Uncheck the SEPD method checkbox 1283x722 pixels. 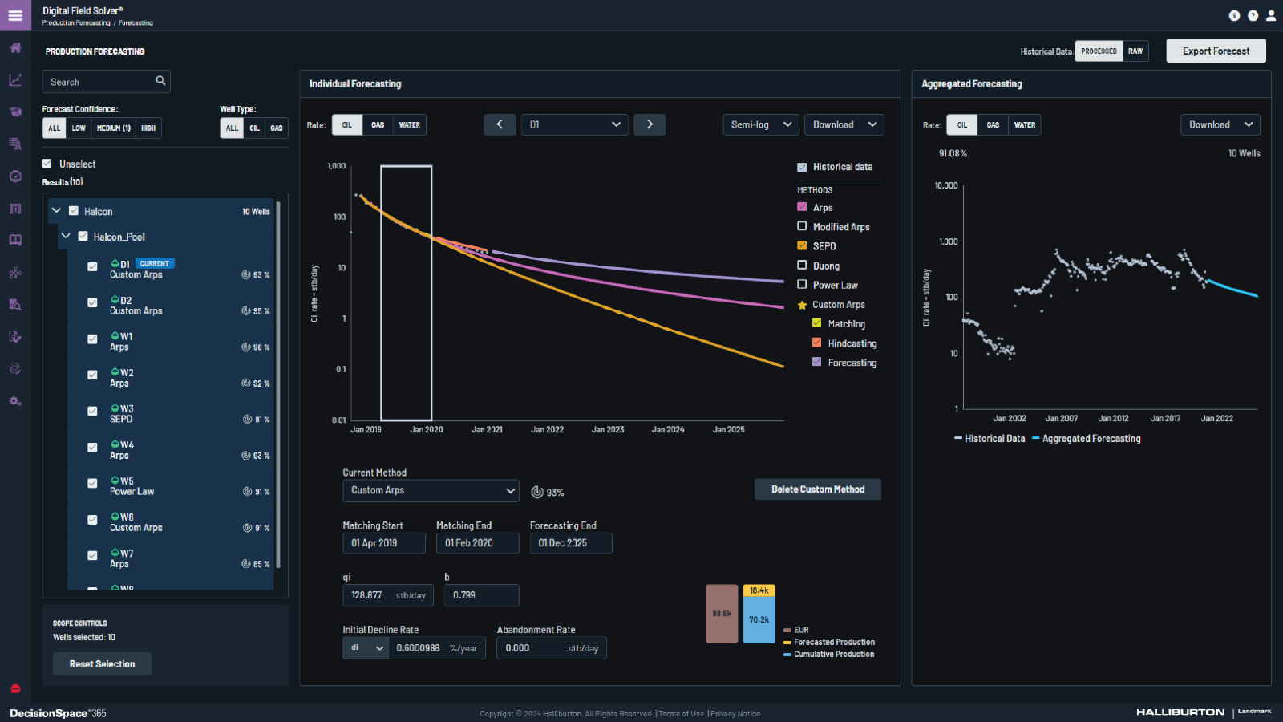point(802,245)
